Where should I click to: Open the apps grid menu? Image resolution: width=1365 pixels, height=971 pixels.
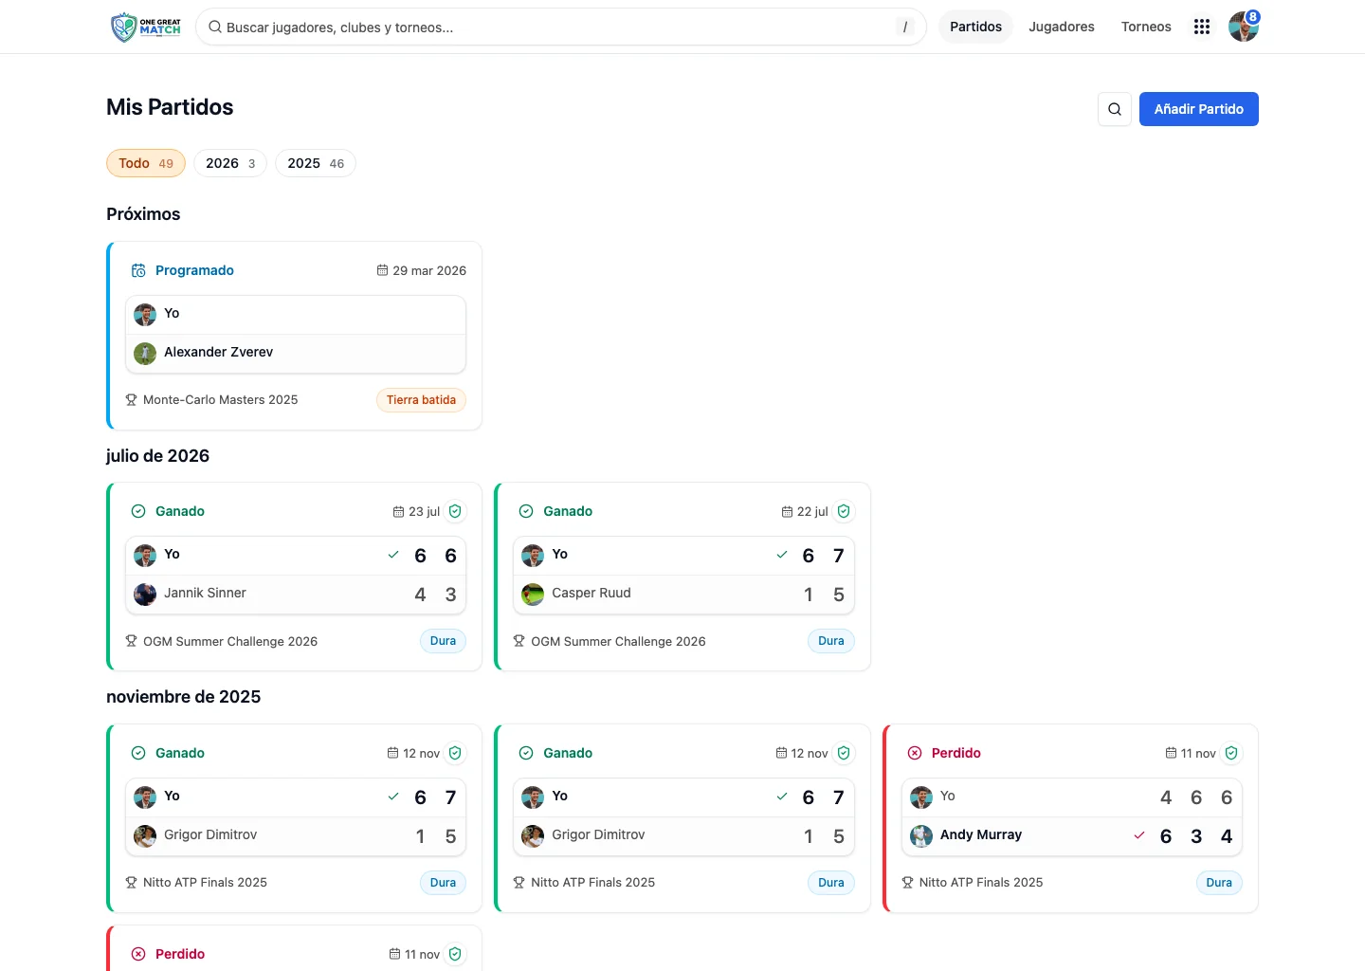click(1202, 27)
